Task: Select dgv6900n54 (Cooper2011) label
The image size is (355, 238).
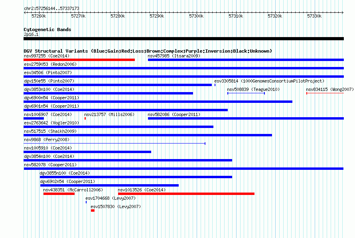Action: pyautogui.click(x=51, y=98)
